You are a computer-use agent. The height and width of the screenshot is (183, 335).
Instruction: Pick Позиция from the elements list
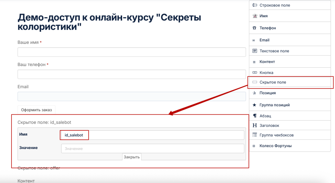[x=290, y=93]
